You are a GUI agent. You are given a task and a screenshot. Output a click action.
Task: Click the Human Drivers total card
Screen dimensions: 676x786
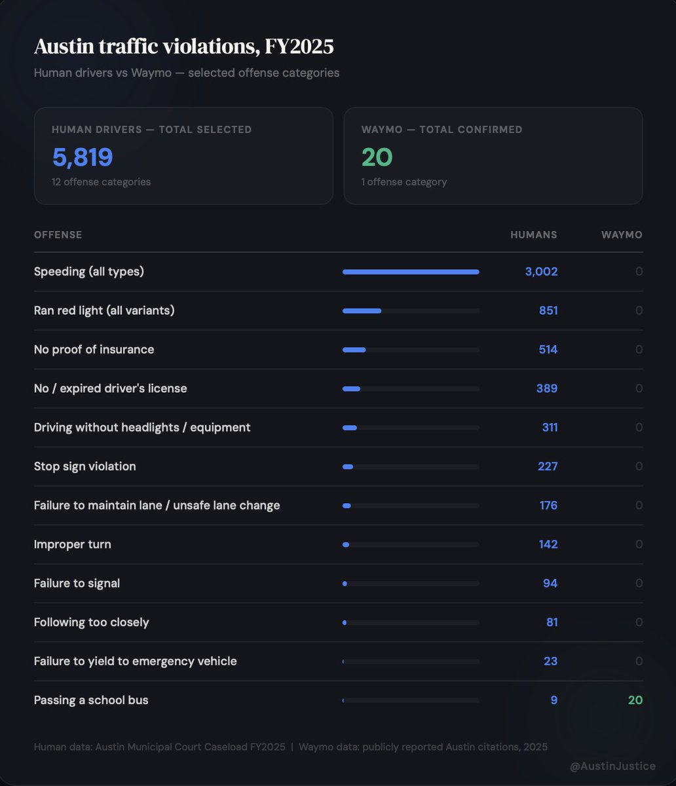pos(183,156)
